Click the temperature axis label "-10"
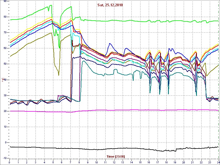This screenshot has height=165, width=220. [x=4, y=158]
